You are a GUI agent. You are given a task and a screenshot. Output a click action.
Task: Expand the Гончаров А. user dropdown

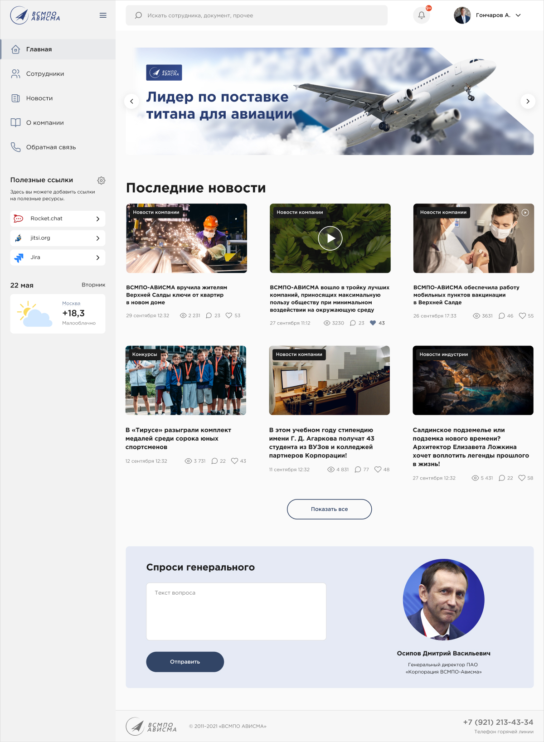tap(518, 15)
